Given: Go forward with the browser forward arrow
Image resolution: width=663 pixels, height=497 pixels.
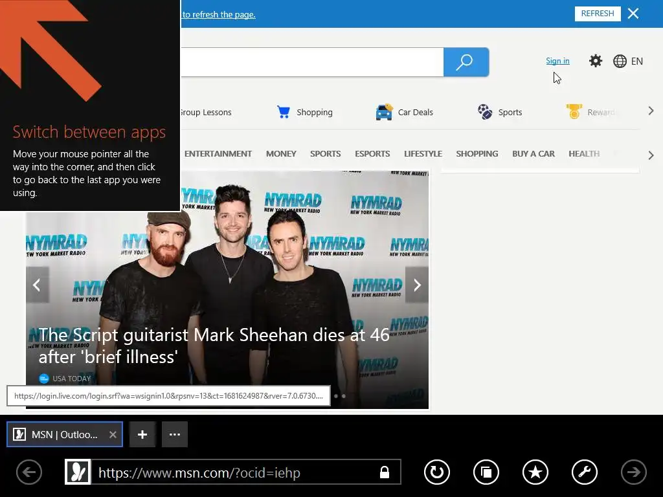Looking at the screenshot, I should [x=633, y=472].
